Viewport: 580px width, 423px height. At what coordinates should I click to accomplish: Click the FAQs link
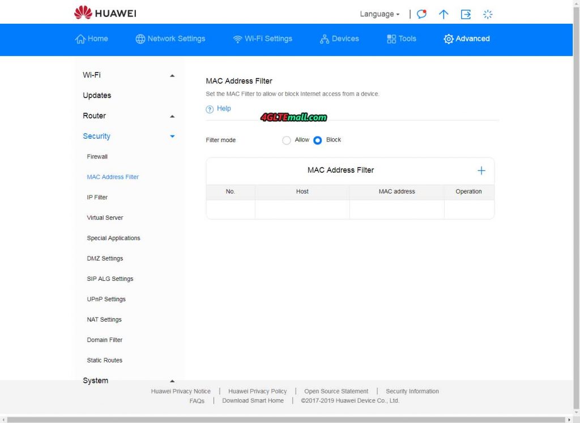[x=197, y=400]
